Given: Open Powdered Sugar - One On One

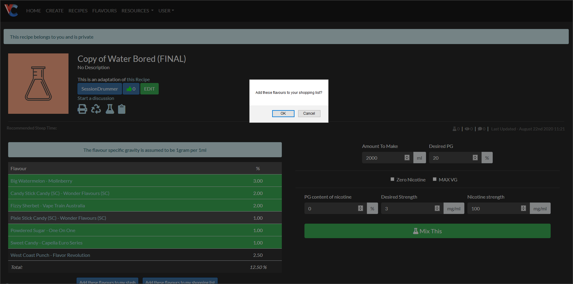Looking at the screenshot, I should pos(43,230).
